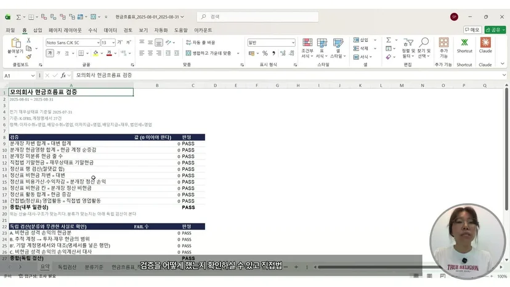Screen dimensions: 510x287
Task: Click the search box (검색) in title bar
Action: pos(257,17)
